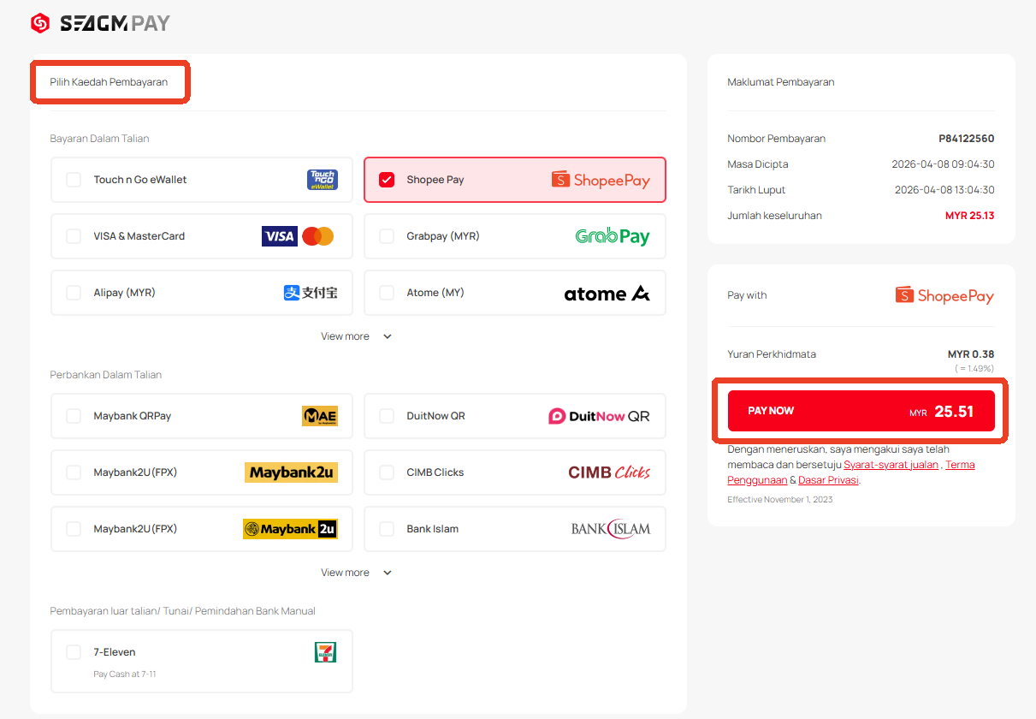Uncheck the Shopee Pay checkbox
Viewport: 1036px width, 719px height.
[x=387, y=180]
